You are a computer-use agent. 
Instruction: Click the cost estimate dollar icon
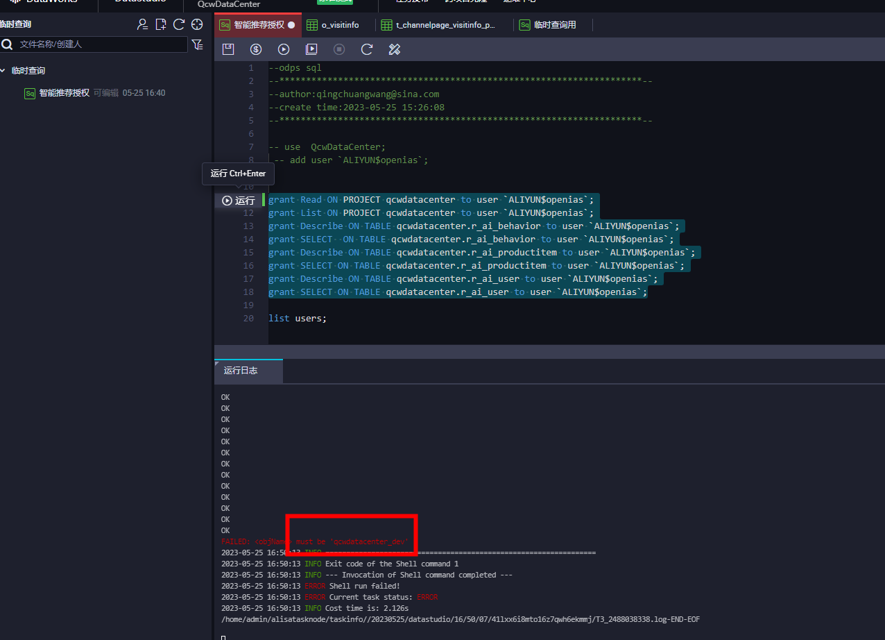pos(256,49)
